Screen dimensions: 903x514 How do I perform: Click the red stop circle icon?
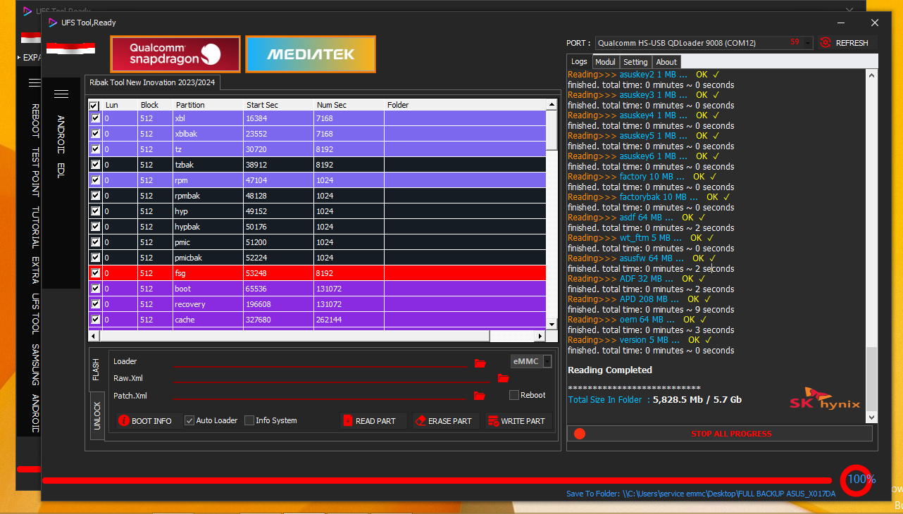580,434
